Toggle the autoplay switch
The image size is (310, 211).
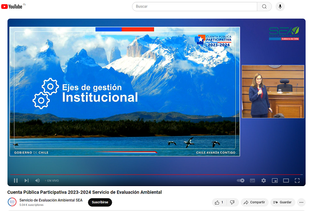[x=240, y=180]
